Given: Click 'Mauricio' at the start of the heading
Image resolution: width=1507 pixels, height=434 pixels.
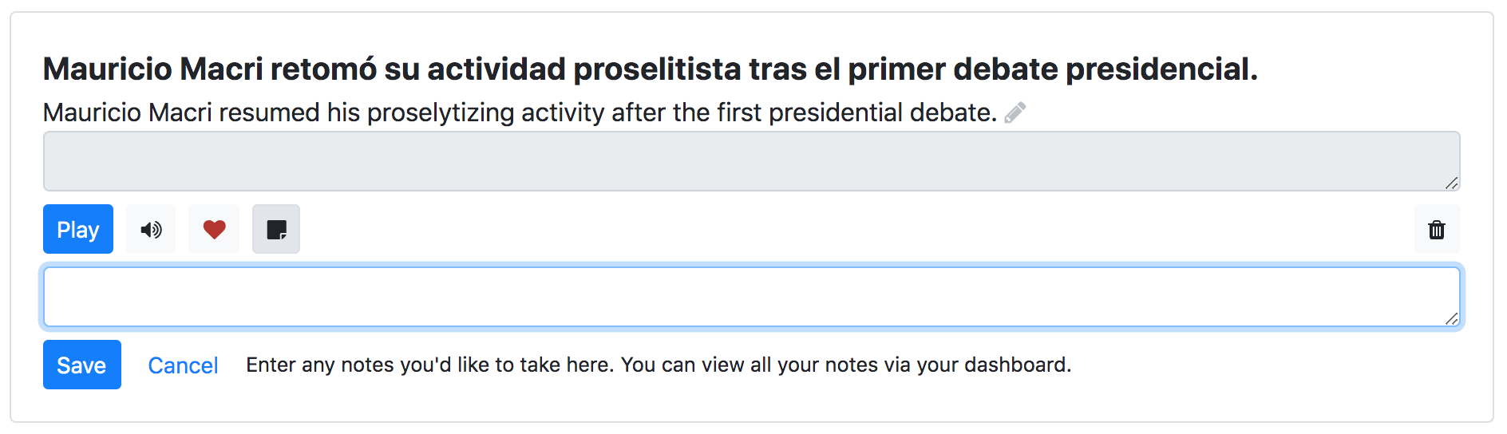Looking at the screenshot, I should pos(107,69).
